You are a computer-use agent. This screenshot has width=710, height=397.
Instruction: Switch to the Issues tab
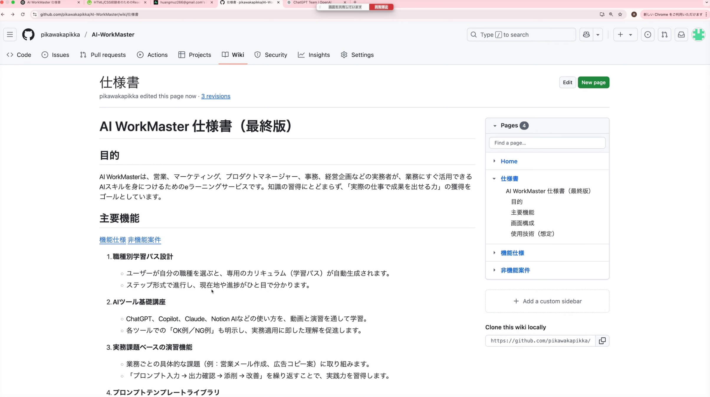[55, 55]
